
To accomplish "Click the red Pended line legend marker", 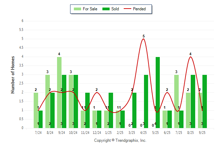I will coord(129,9).
